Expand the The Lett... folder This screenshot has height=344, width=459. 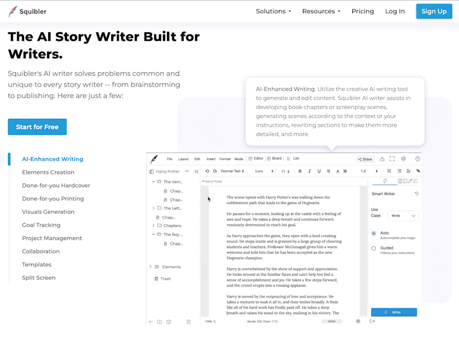(x=153, y=208)
